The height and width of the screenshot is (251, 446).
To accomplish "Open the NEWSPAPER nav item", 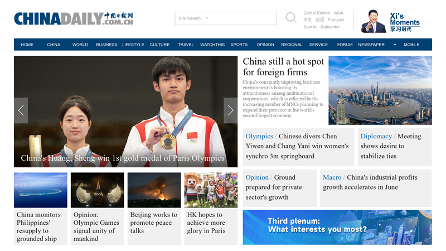I will 371,45.
